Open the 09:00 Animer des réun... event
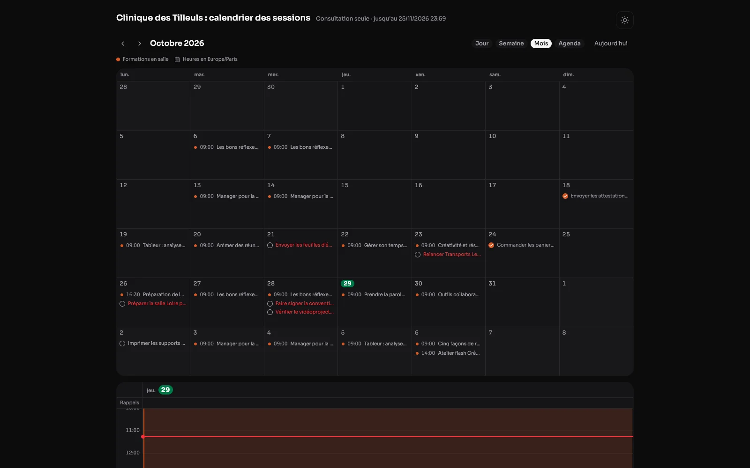Viewport: 750px width, 468px height. (x=226, y=246)
